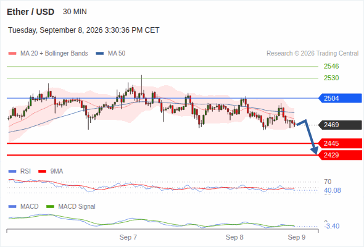This screenshot has height=247, width=364.
Task: Click the Research © 2026 Trading Central credit
Action: [312, 54]
